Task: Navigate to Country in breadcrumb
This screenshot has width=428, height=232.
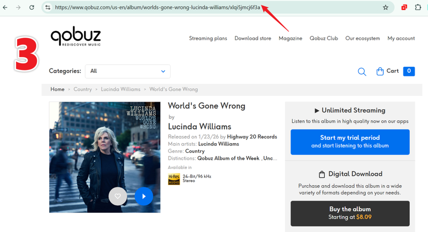Action: tap(82, 89)
